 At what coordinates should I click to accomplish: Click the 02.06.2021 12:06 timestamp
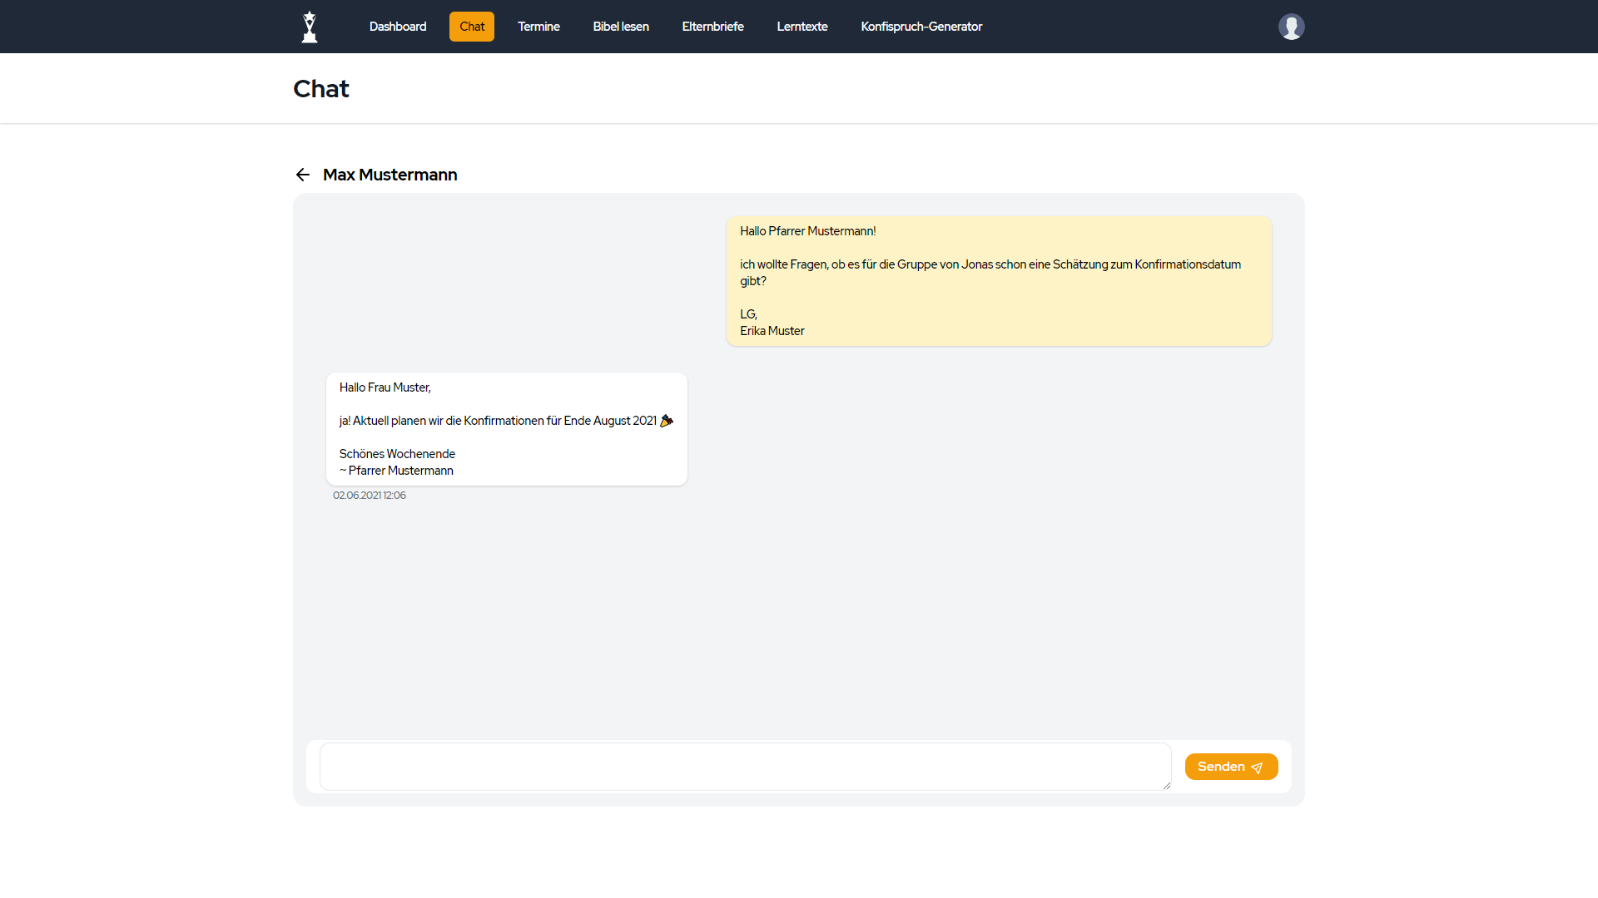pos(370,496)
